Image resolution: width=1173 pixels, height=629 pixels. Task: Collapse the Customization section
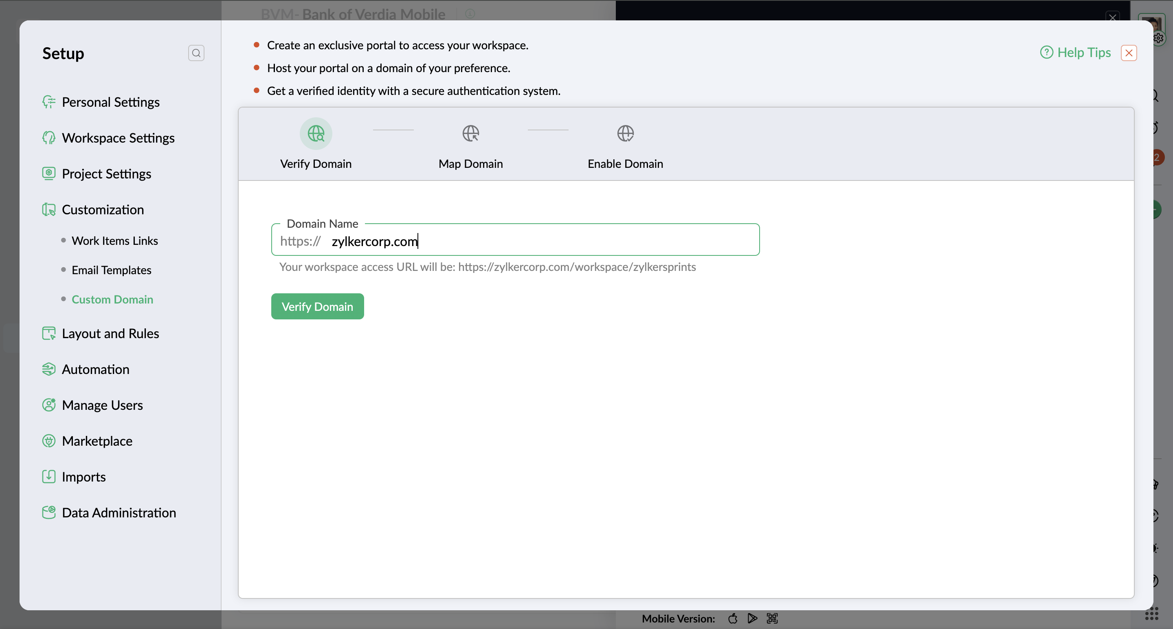[103, 210]
